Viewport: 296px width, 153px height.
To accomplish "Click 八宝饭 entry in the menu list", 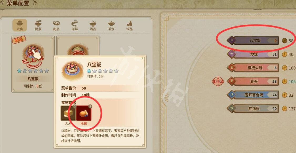I will (253, 40).
